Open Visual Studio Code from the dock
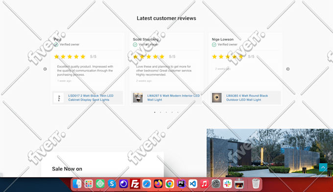The image size is (333, 192). (x=193, y=184)
